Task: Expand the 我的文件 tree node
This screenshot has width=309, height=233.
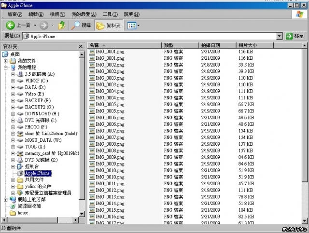Action: coord(6,61)
